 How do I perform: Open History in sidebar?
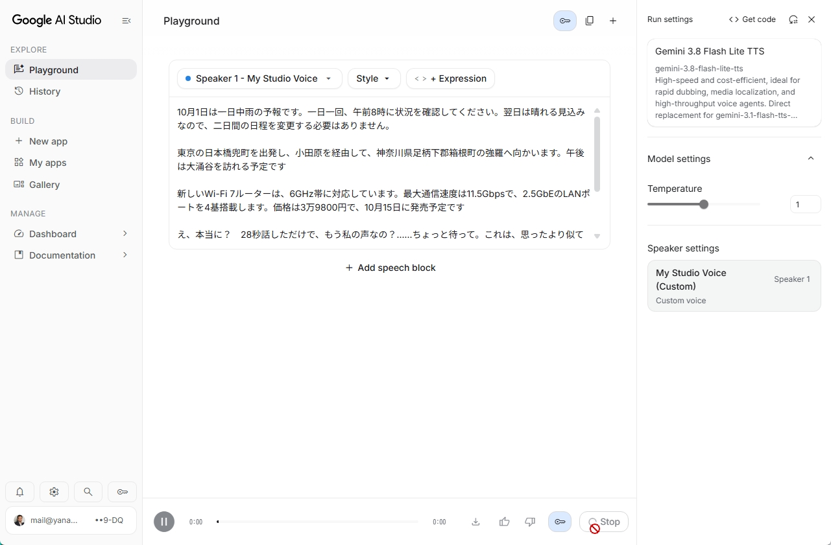[71, 91]
